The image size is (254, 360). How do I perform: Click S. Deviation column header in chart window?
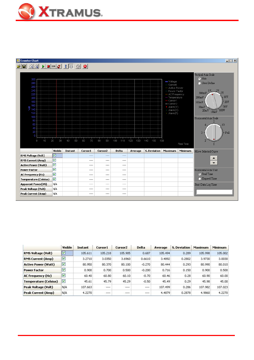click(x=153, y=151)
